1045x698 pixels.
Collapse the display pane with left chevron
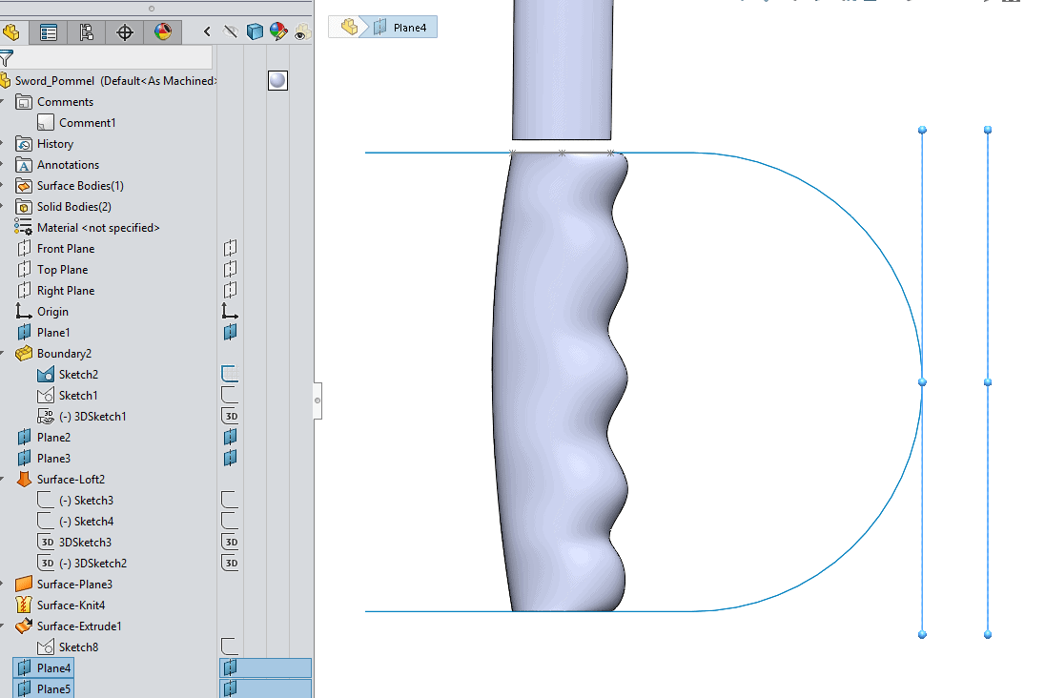208,32
